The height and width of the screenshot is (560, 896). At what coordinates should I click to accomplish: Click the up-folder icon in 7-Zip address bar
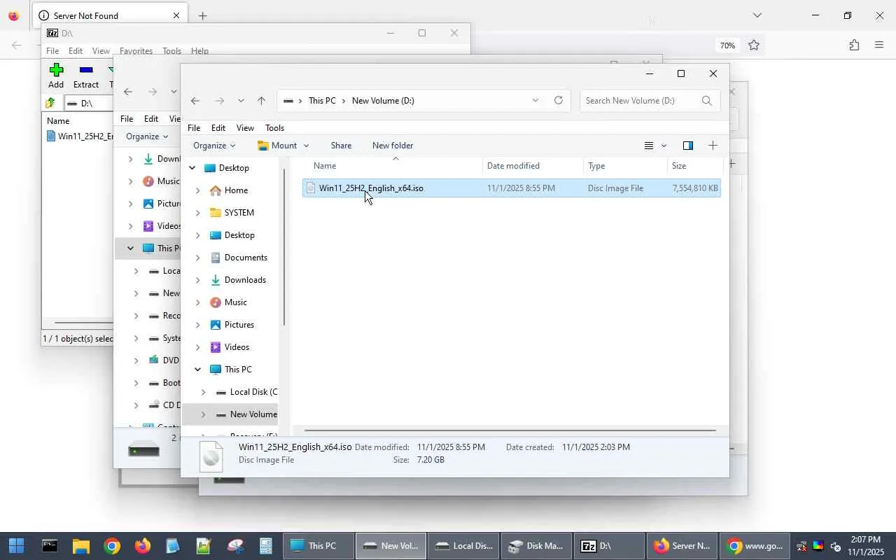(50, 104)
